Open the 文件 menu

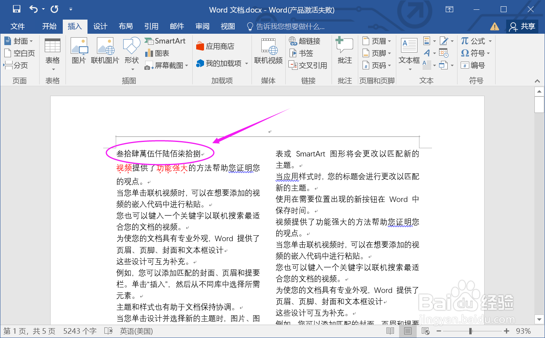pos(18,26)
